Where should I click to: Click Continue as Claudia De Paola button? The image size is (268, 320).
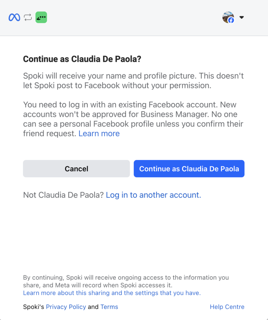tap(189, 169)
